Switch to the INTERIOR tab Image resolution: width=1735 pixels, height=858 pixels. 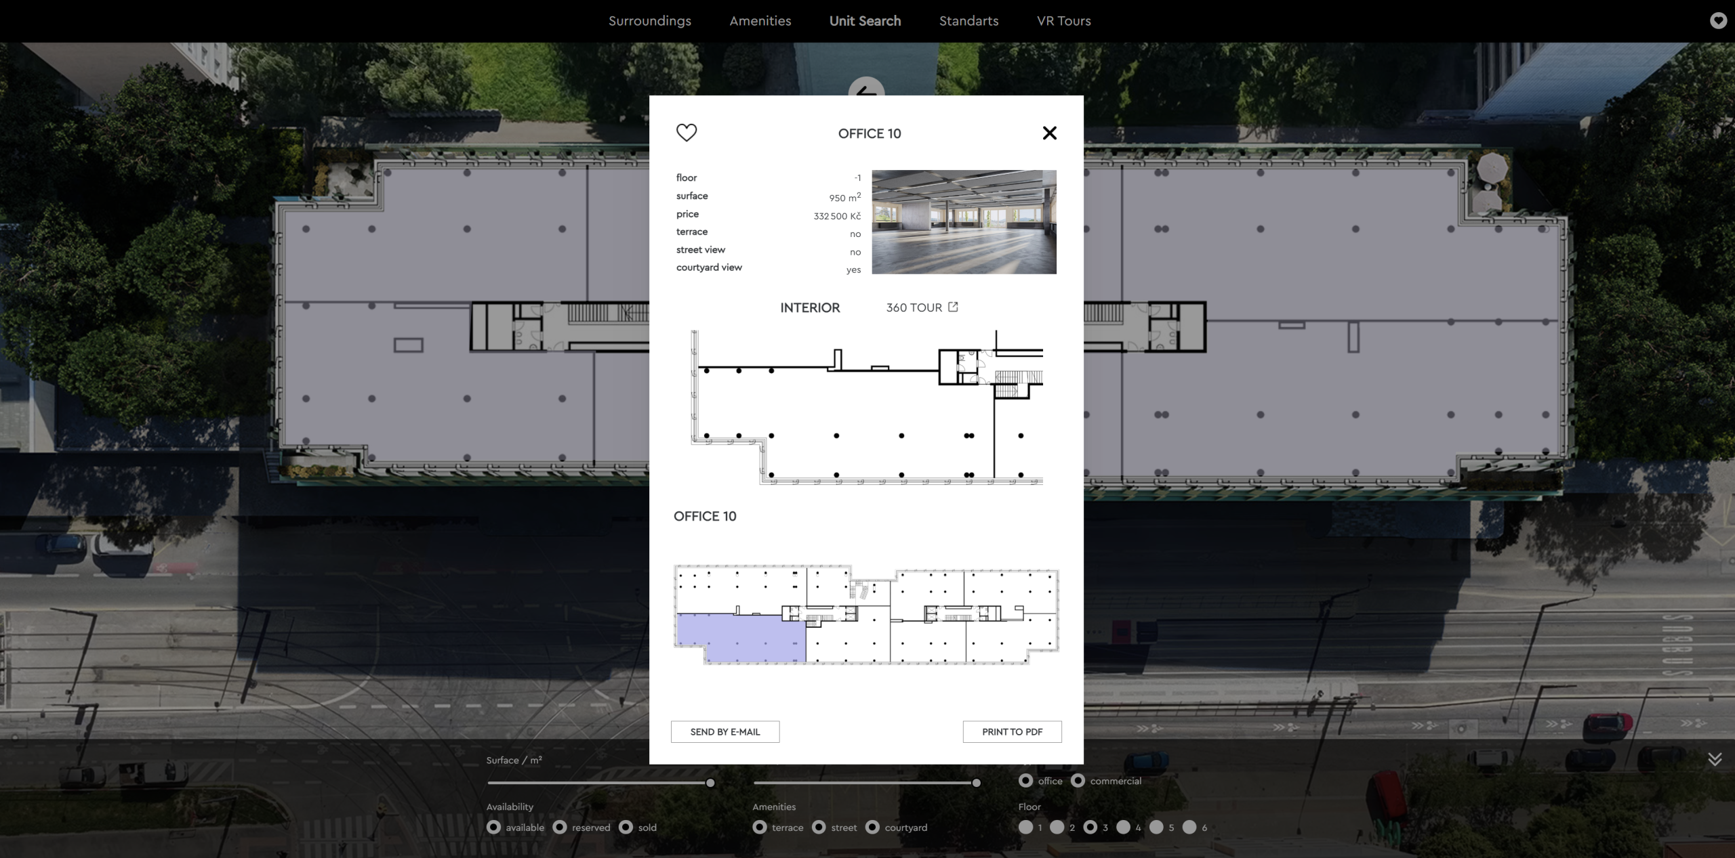[809, 307]
